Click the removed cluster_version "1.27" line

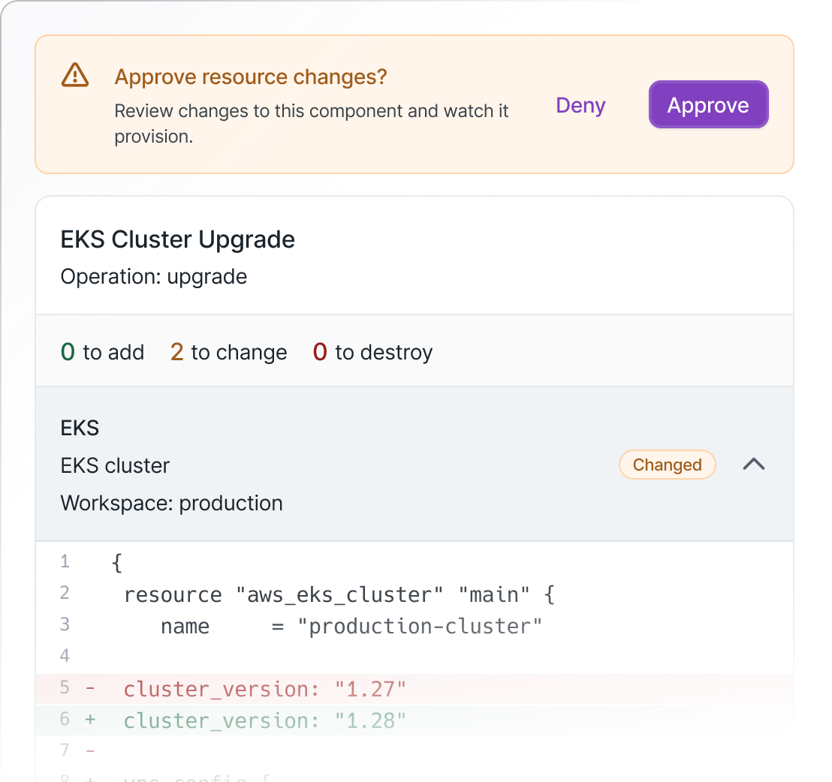click(x=264, y=689)
